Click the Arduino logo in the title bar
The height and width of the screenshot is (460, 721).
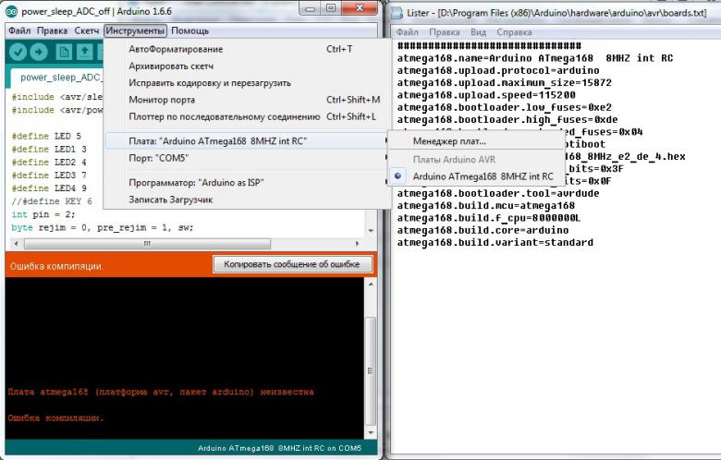point(11,11)
